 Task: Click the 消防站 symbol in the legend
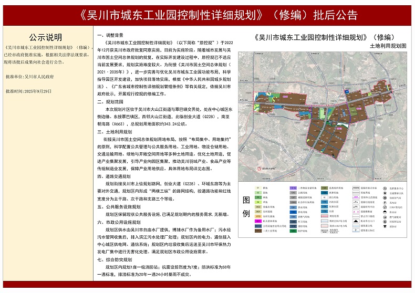tap(385, 227)
